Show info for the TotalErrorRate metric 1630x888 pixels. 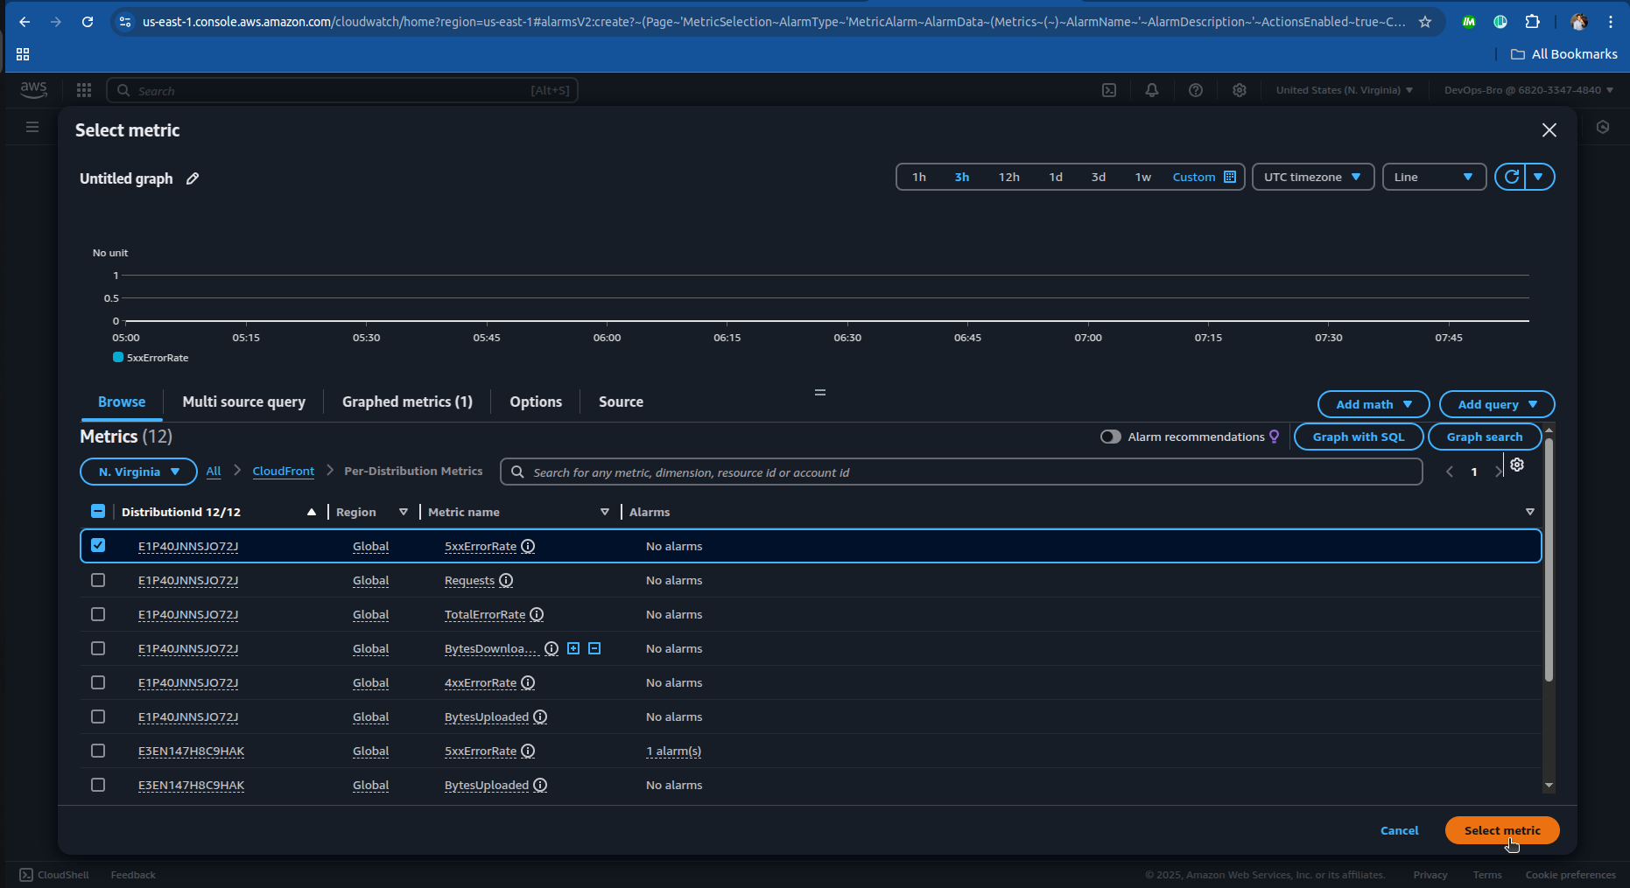tap(537, 614)
